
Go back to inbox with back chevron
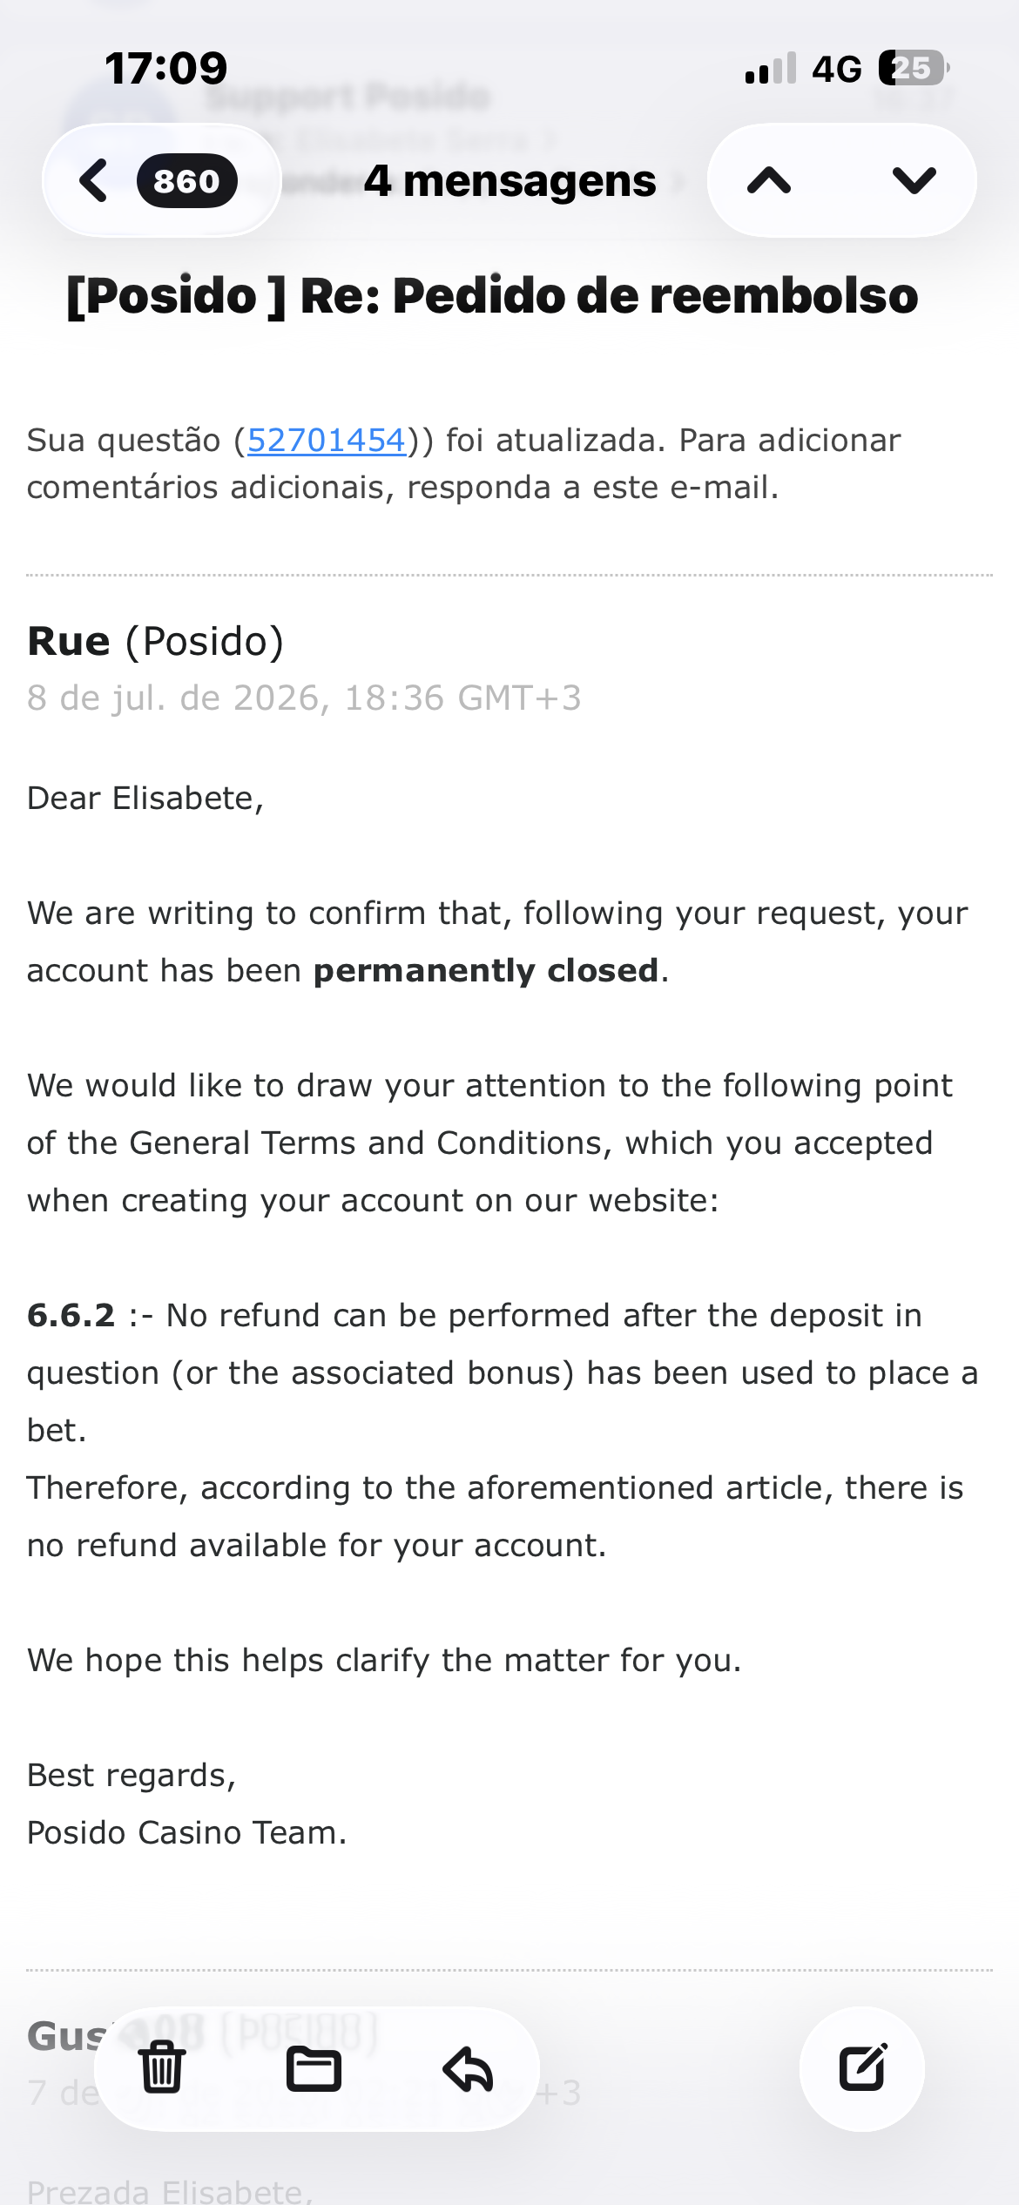click(x=94, y=181)
